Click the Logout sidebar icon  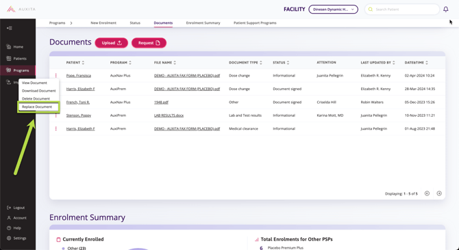click(x=9, y=208)
